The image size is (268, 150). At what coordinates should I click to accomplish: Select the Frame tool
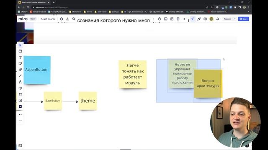point(20,94)
